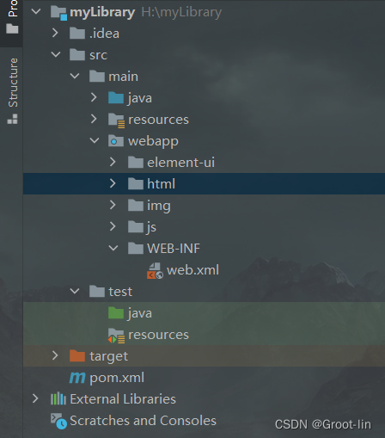Click the test resources root folder icon
385x438 pixels.
(x=116, y=336)
